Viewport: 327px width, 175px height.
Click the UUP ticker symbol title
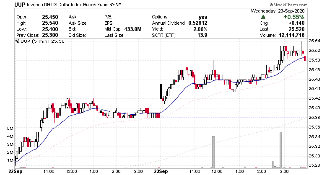coord(20,4)
